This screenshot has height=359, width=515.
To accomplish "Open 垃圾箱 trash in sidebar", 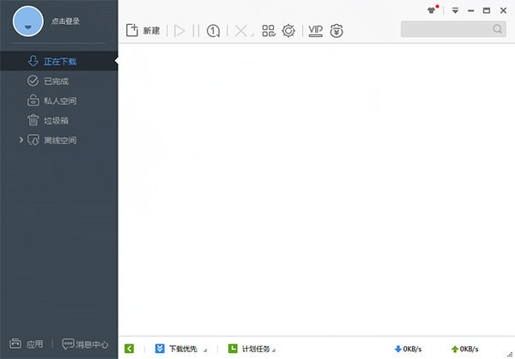I will [x=57, y=120].
